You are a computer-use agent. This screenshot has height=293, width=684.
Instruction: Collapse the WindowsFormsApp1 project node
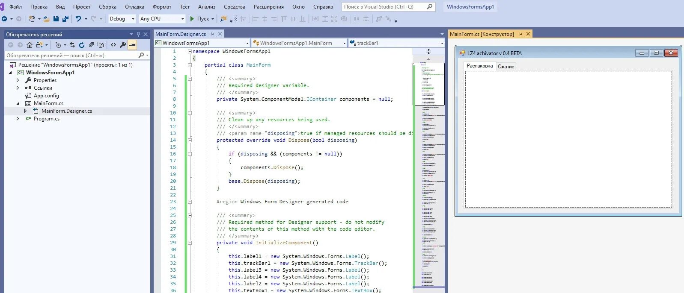click(x=10, y=73)
